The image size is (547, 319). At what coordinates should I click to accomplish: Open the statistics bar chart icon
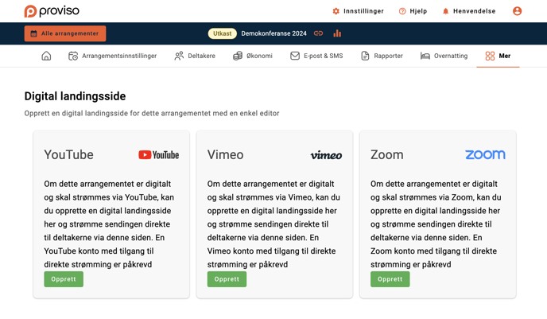(x=337, y=33)
